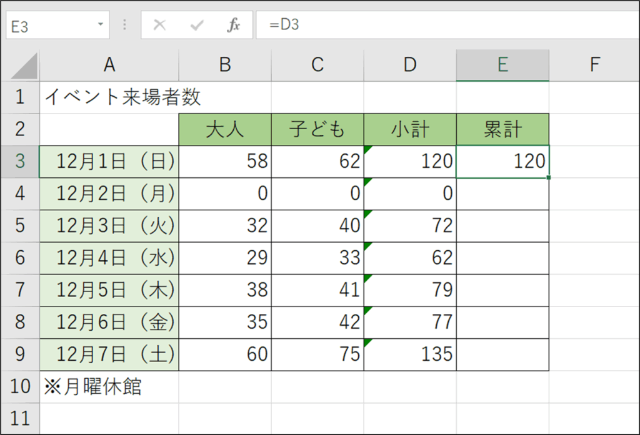Click the 大人 value 32
The width and height of the screenshot is (640, 435).
tap(225, 226)
